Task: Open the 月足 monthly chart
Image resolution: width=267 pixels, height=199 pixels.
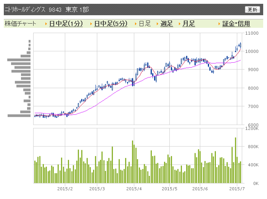Action: click(x=188, y=24)
